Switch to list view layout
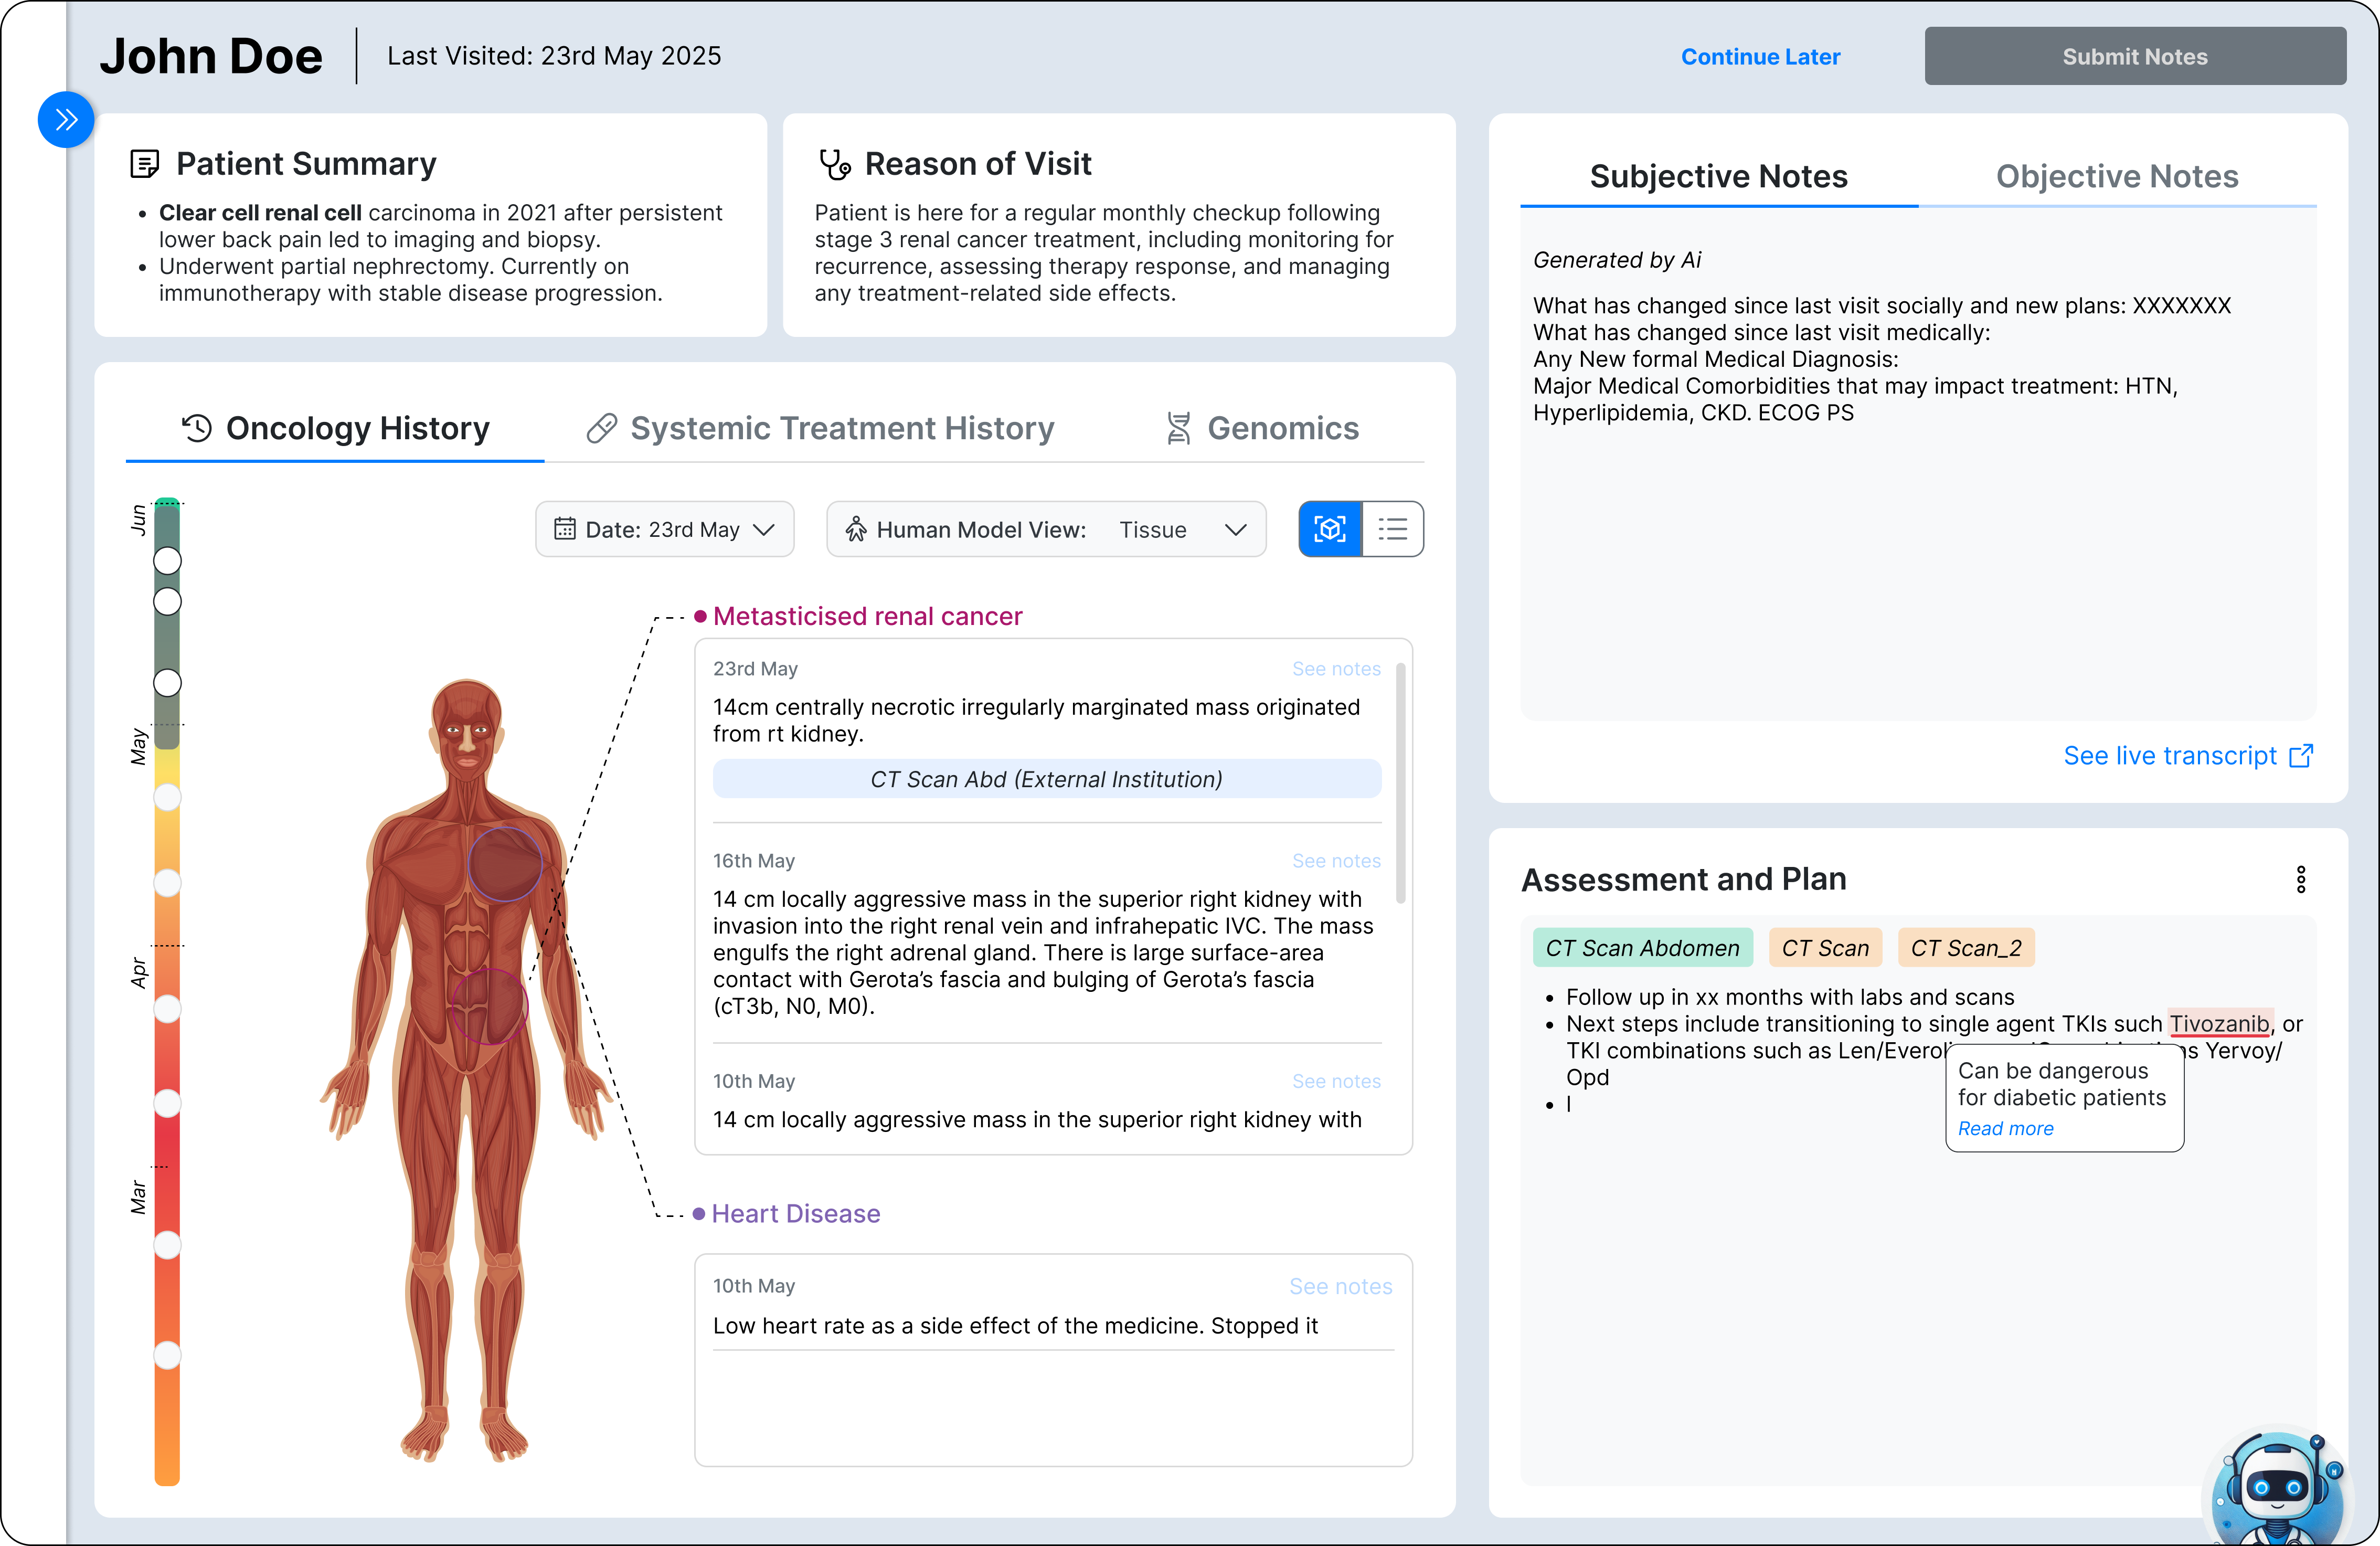 [x=1392, y=529]
